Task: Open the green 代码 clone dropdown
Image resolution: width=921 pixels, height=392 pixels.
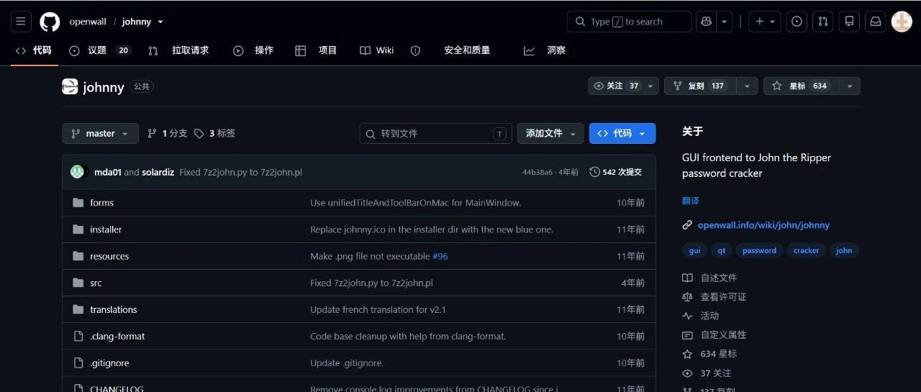Action: [622, 133]
